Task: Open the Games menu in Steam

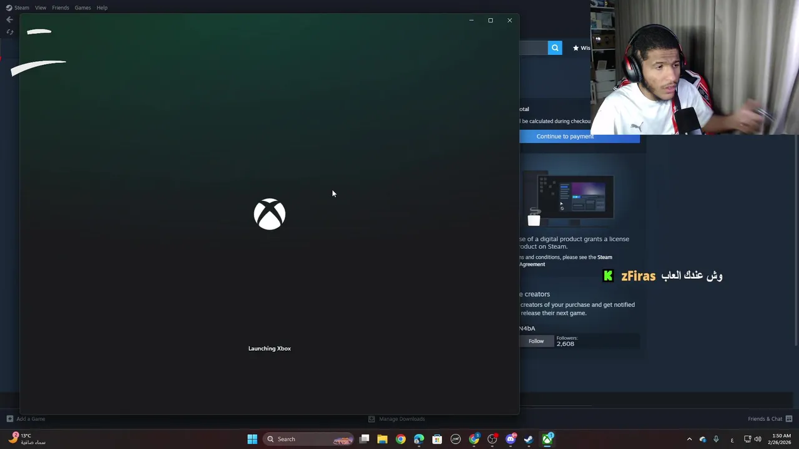Action: 82,7
